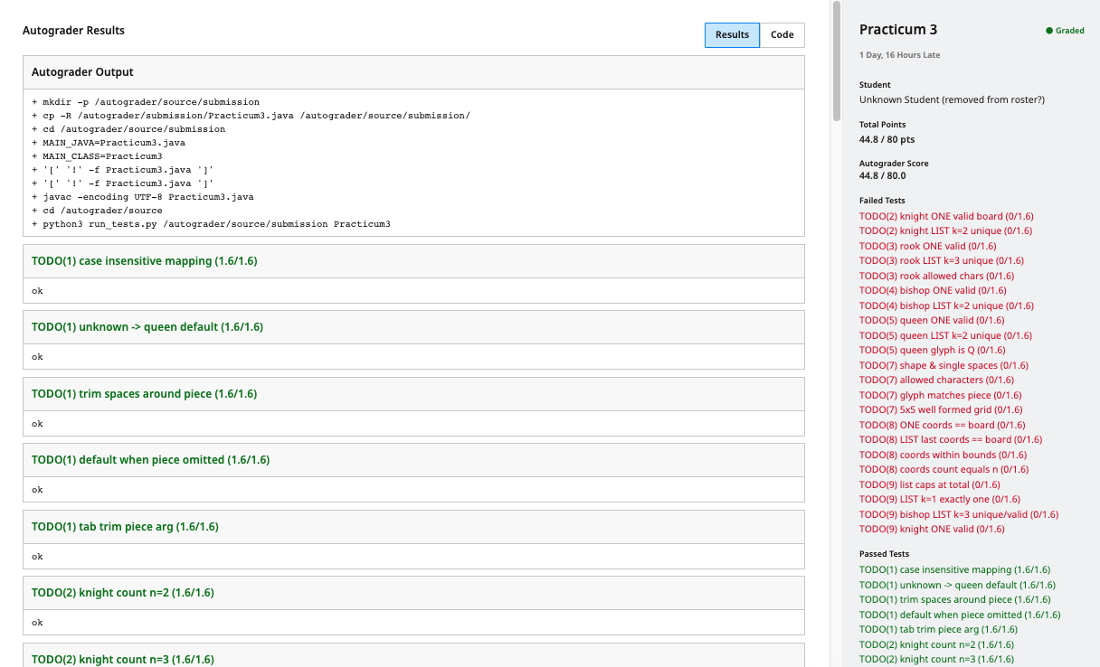This screenshot has width=1100, height=667.
Task: Select the Results tab
Action: pyautogui.click(x=732, y=35)
